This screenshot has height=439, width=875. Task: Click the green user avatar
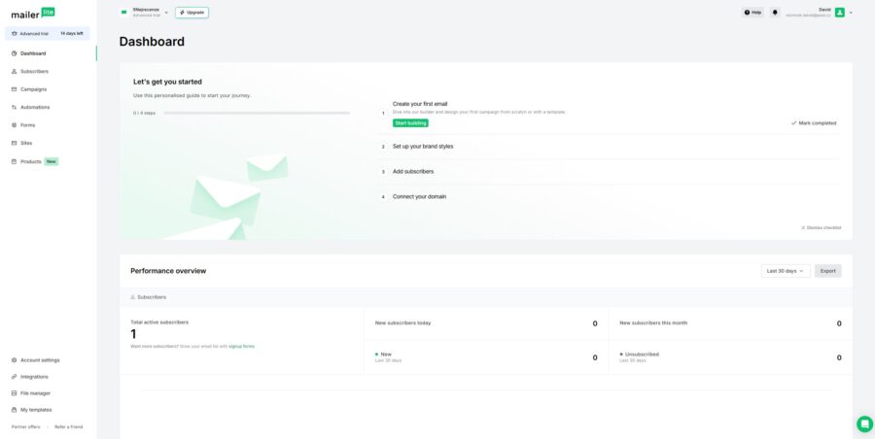point(840,13)
